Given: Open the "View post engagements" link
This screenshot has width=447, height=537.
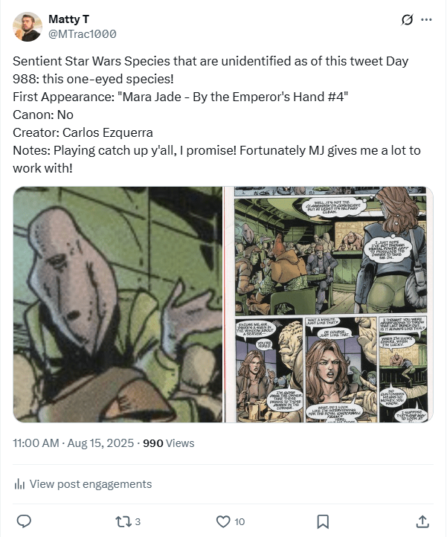Looking at the screenshot, I should pyautogui.click(x=90, y=484).
